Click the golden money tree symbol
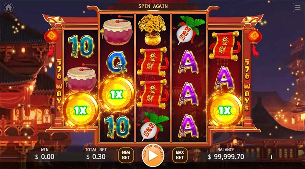Viewport: 305px width, 169px height. (x=152, y=30)
